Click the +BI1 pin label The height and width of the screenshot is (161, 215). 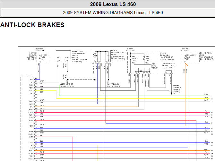point(31,88)
